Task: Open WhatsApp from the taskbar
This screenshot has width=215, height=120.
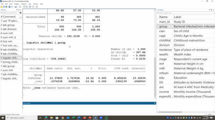Action: [x=106, y=118]
